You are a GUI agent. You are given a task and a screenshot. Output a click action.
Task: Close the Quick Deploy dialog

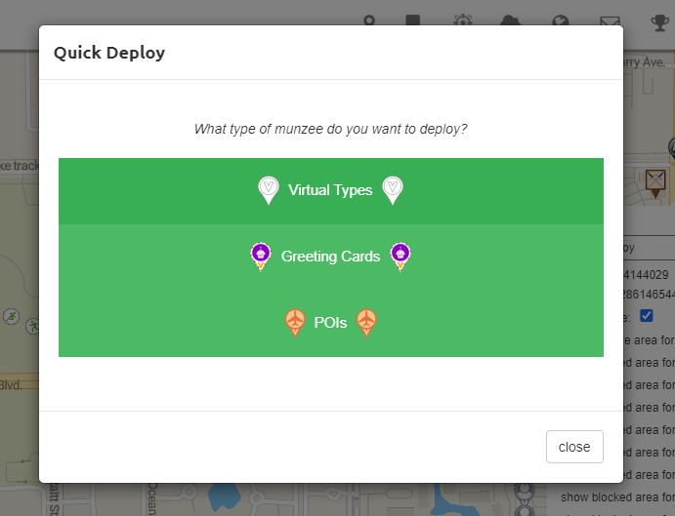[x=574, y=447]
